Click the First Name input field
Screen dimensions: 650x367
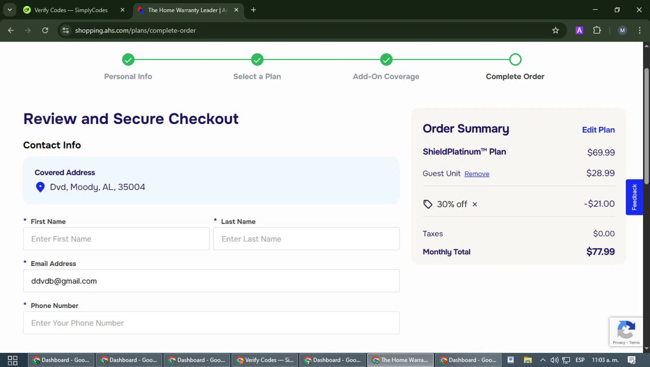pos(116,239)
